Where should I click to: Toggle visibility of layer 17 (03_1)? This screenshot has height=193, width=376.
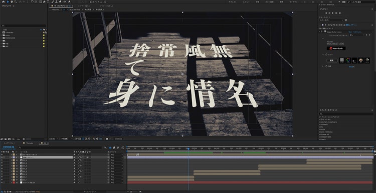(2, 179)
